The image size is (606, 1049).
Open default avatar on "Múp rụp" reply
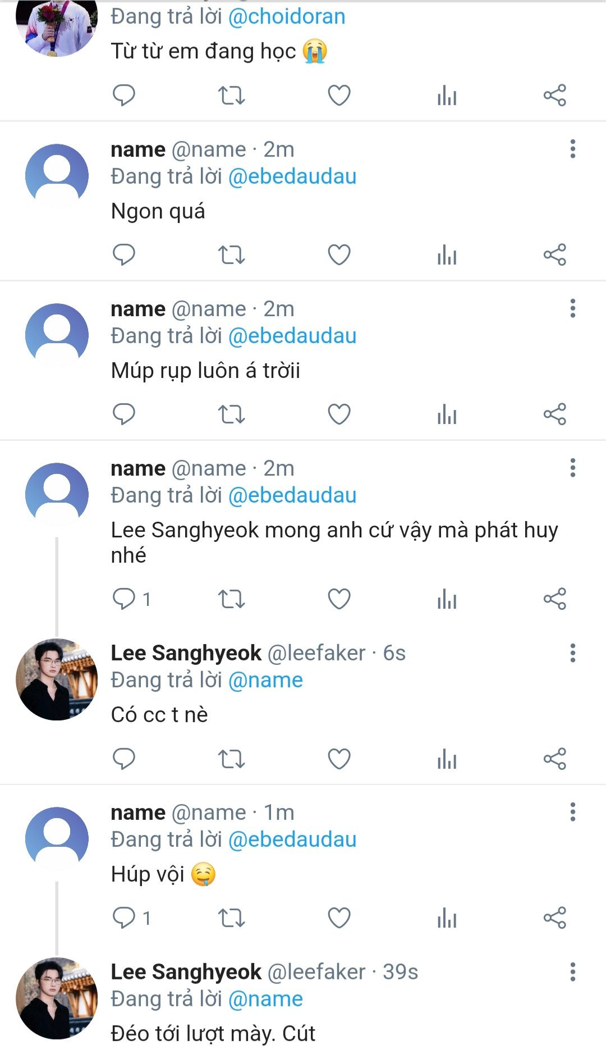coord(57,335)
